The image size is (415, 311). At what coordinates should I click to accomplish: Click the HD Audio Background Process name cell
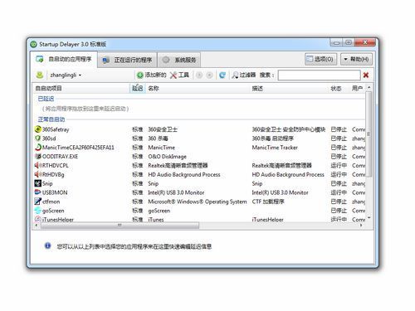tap(184, 174)
